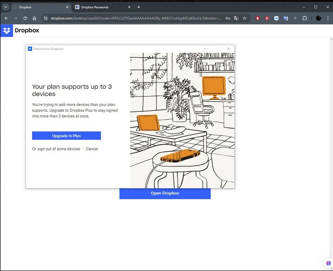Image resolution: width=333 pixels, height=271 pixels.
Task: Expand the tab search dropdown
Action: click(x=6, y=7)
